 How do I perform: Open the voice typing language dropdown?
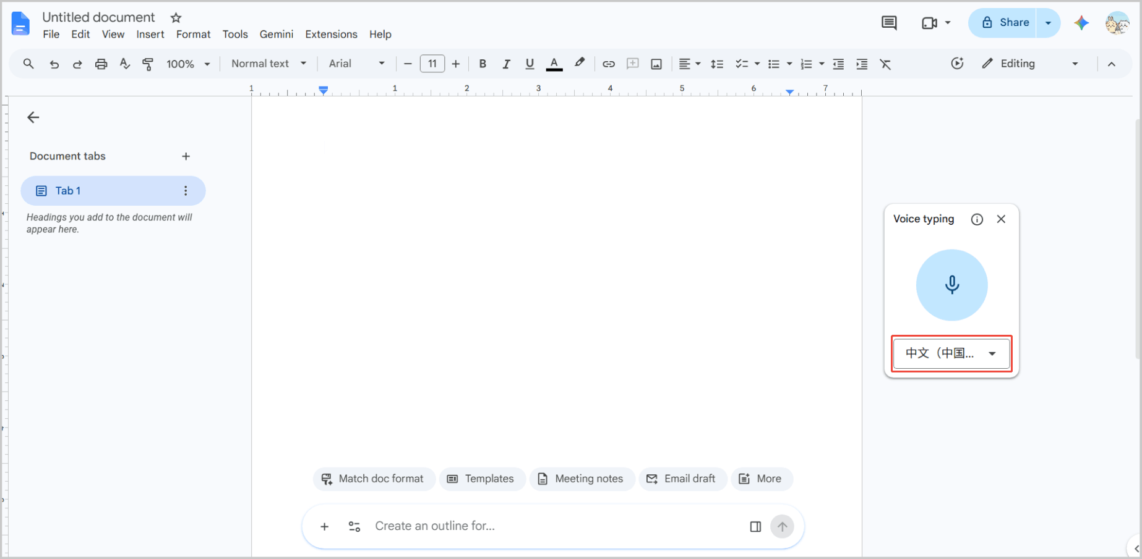pos(951,353)
